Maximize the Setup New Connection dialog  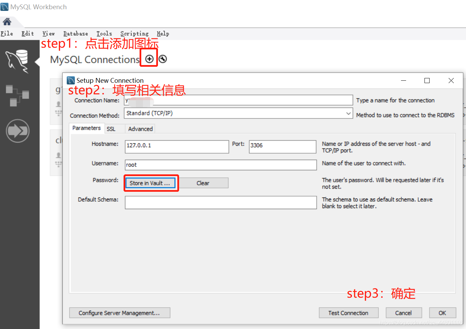tap(427, 80)
